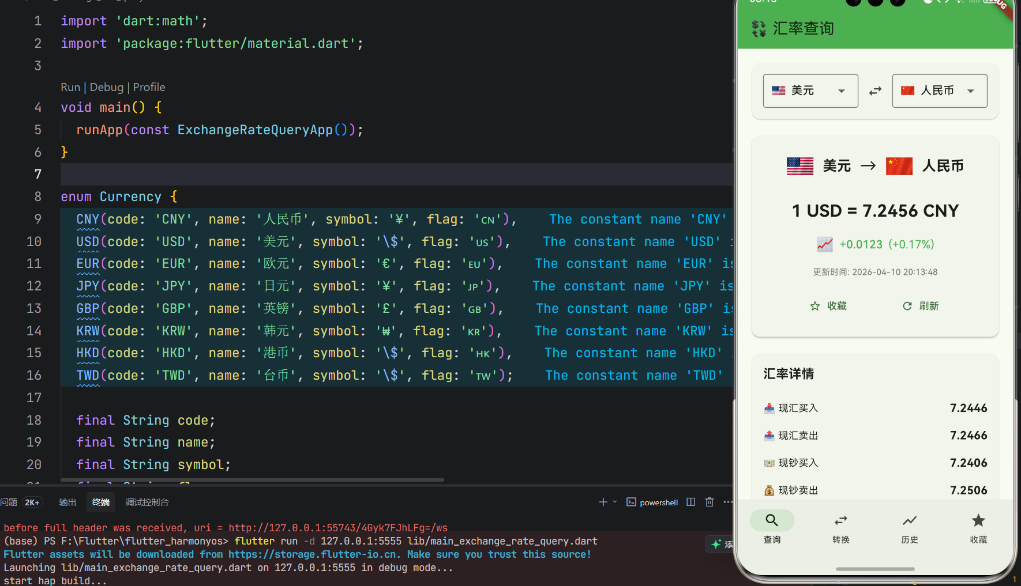This screenshot has width=1021, height=586.
Task: Click the 现汇买入 row icon
Action: point(769,408)
